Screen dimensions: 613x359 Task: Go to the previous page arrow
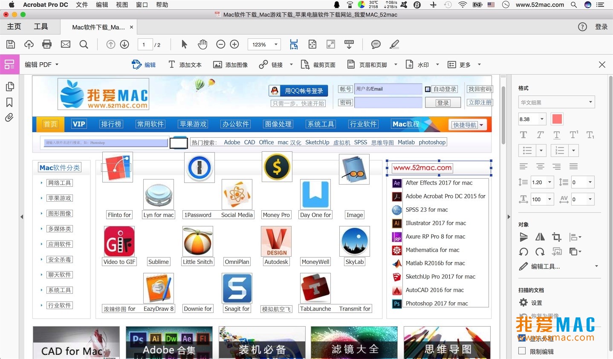pos(111,44)
